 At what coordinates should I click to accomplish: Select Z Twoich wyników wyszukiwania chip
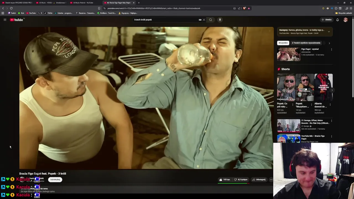[306, 43]
